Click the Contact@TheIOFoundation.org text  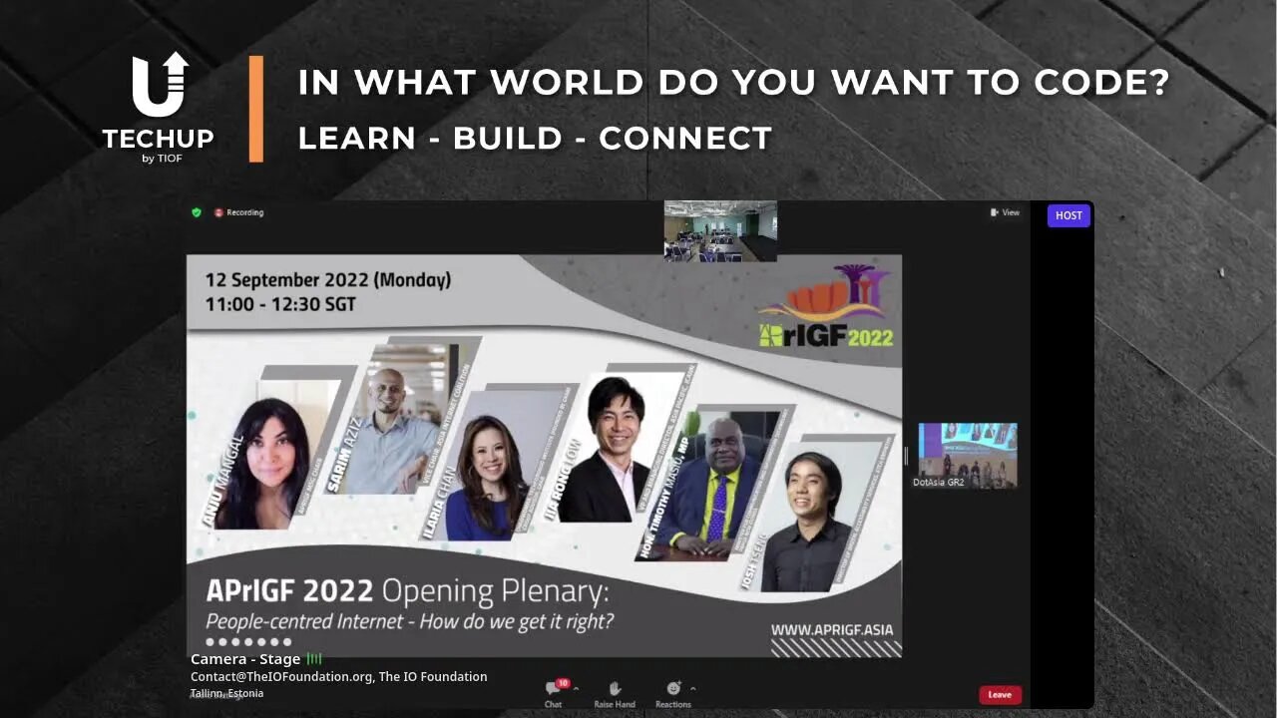pyautogui.click(x=282, y=676)
